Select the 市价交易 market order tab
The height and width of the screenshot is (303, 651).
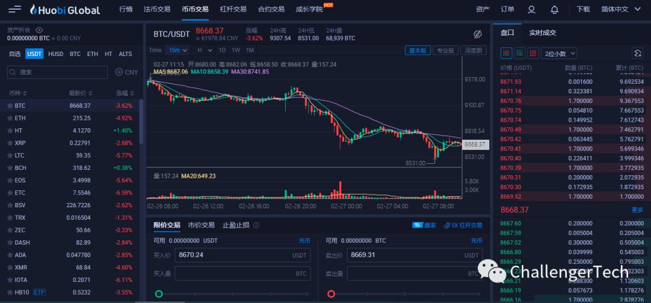(x=201, y=225)
